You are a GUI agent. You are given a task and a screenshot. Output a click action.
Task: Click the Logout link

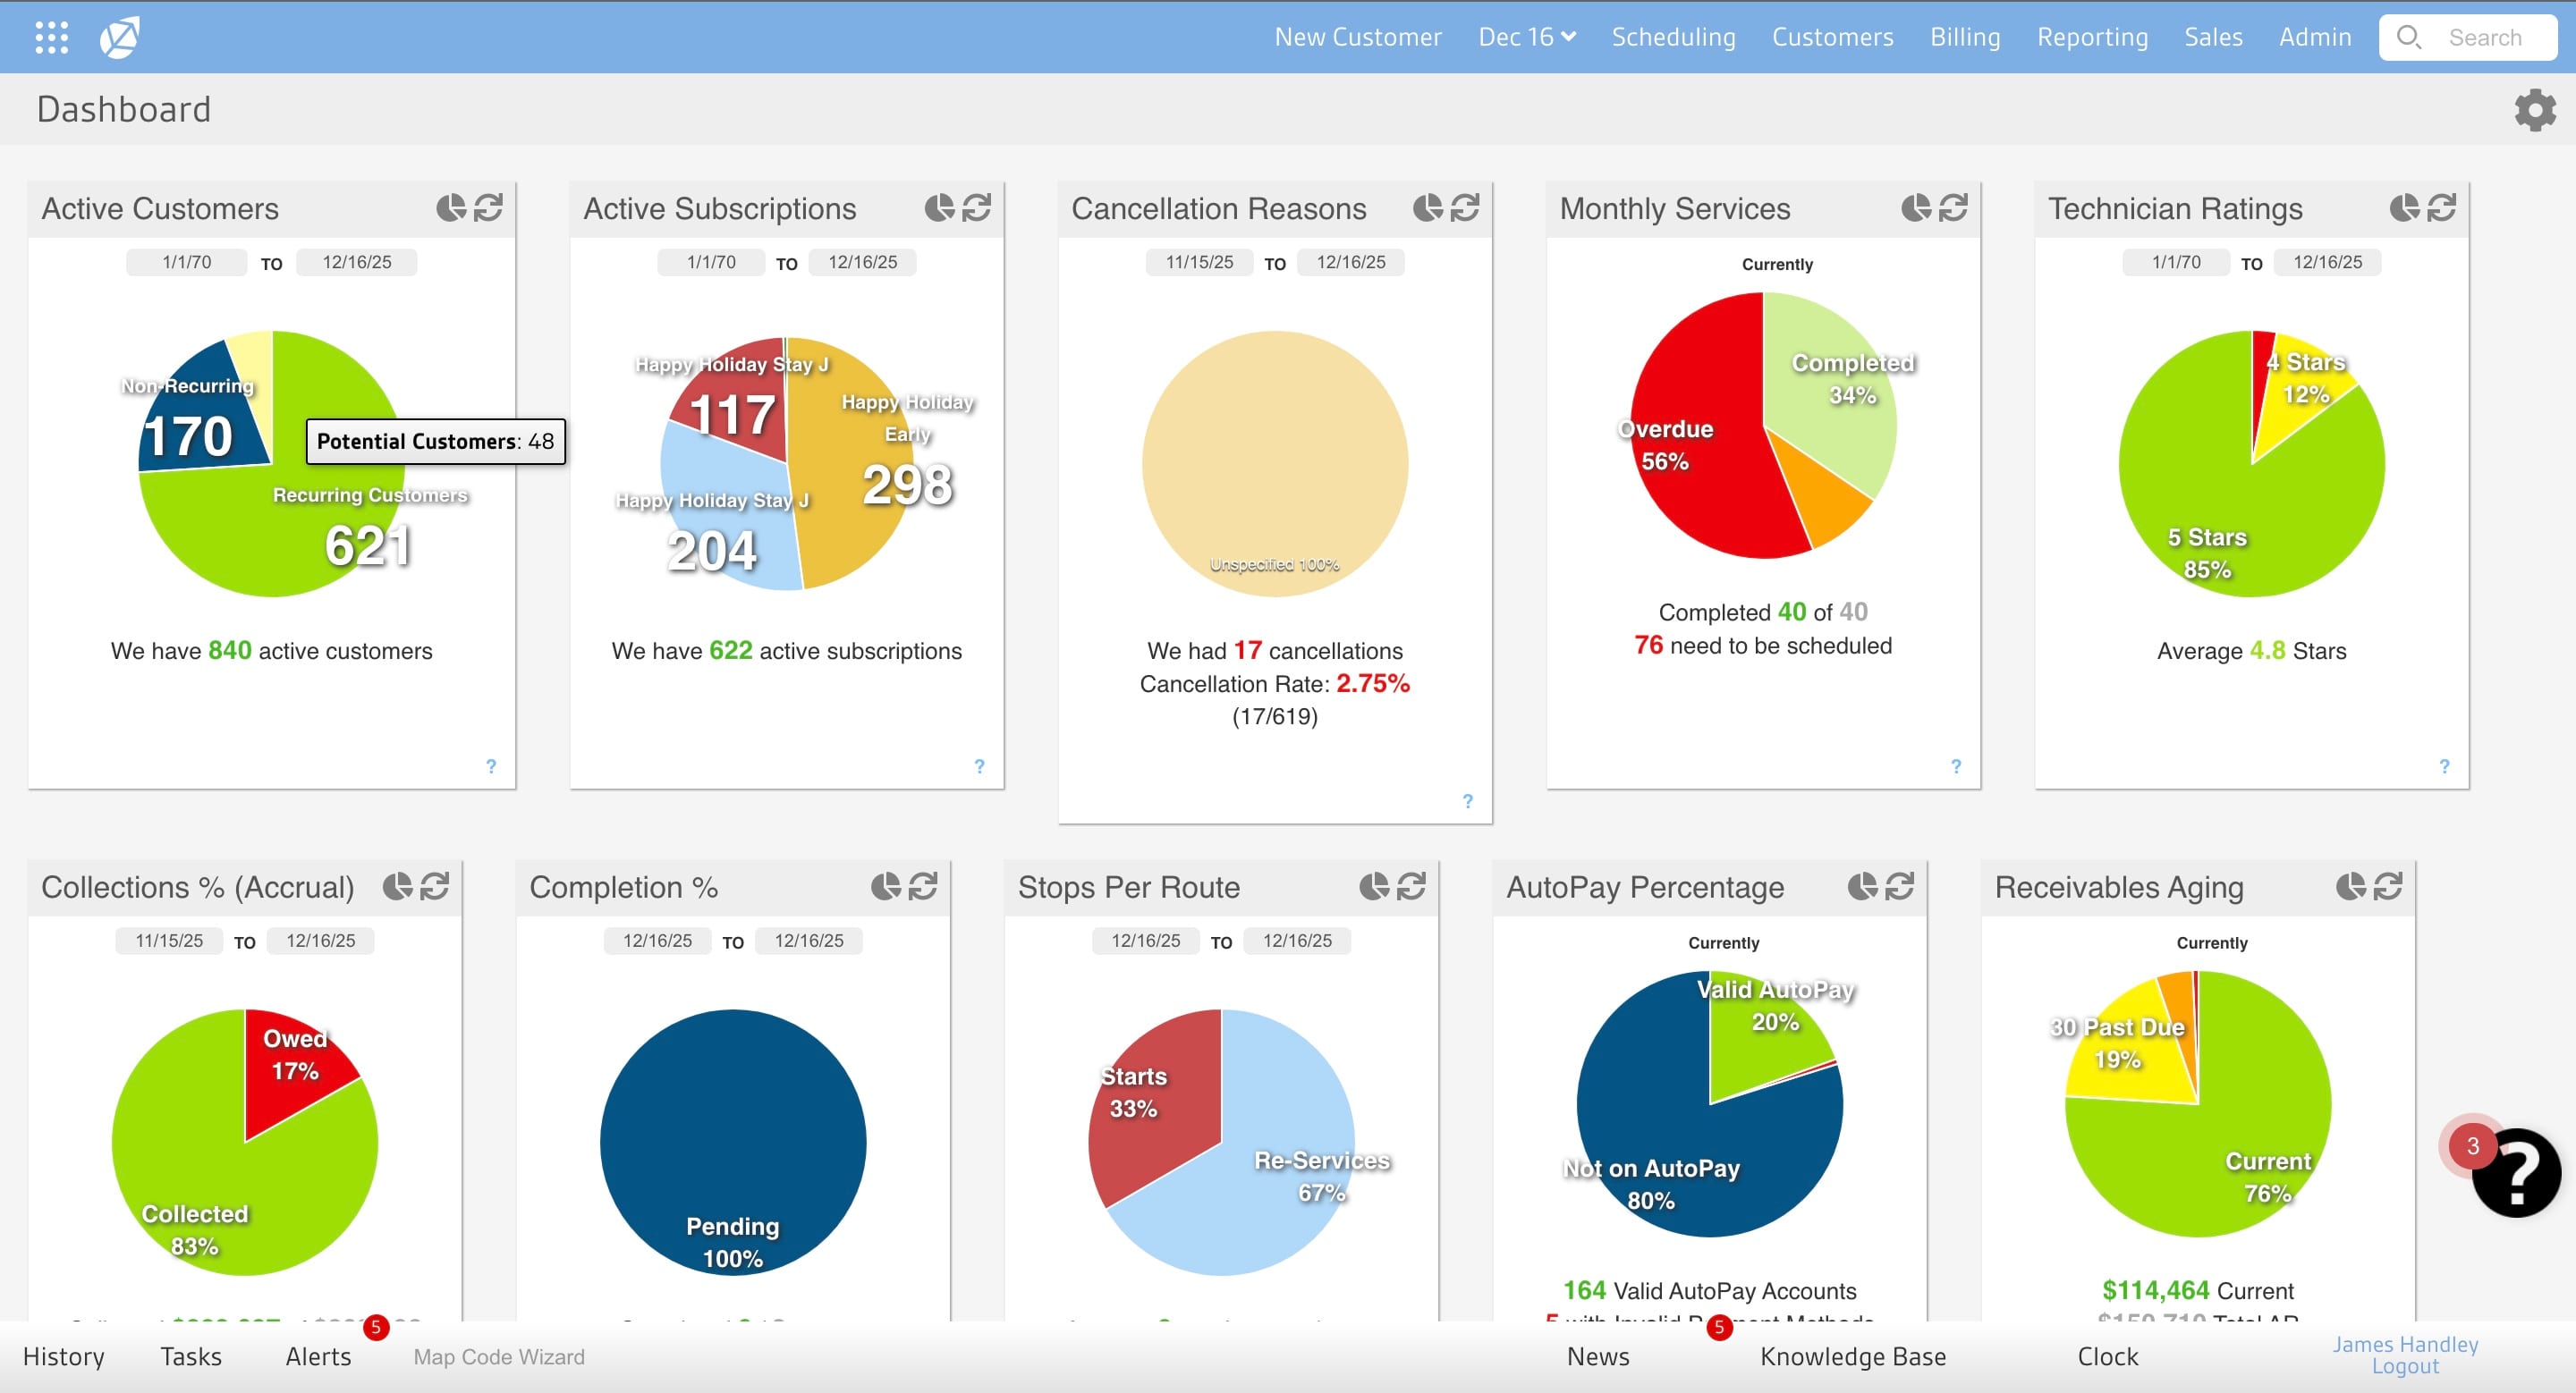pos(2404,1367)
